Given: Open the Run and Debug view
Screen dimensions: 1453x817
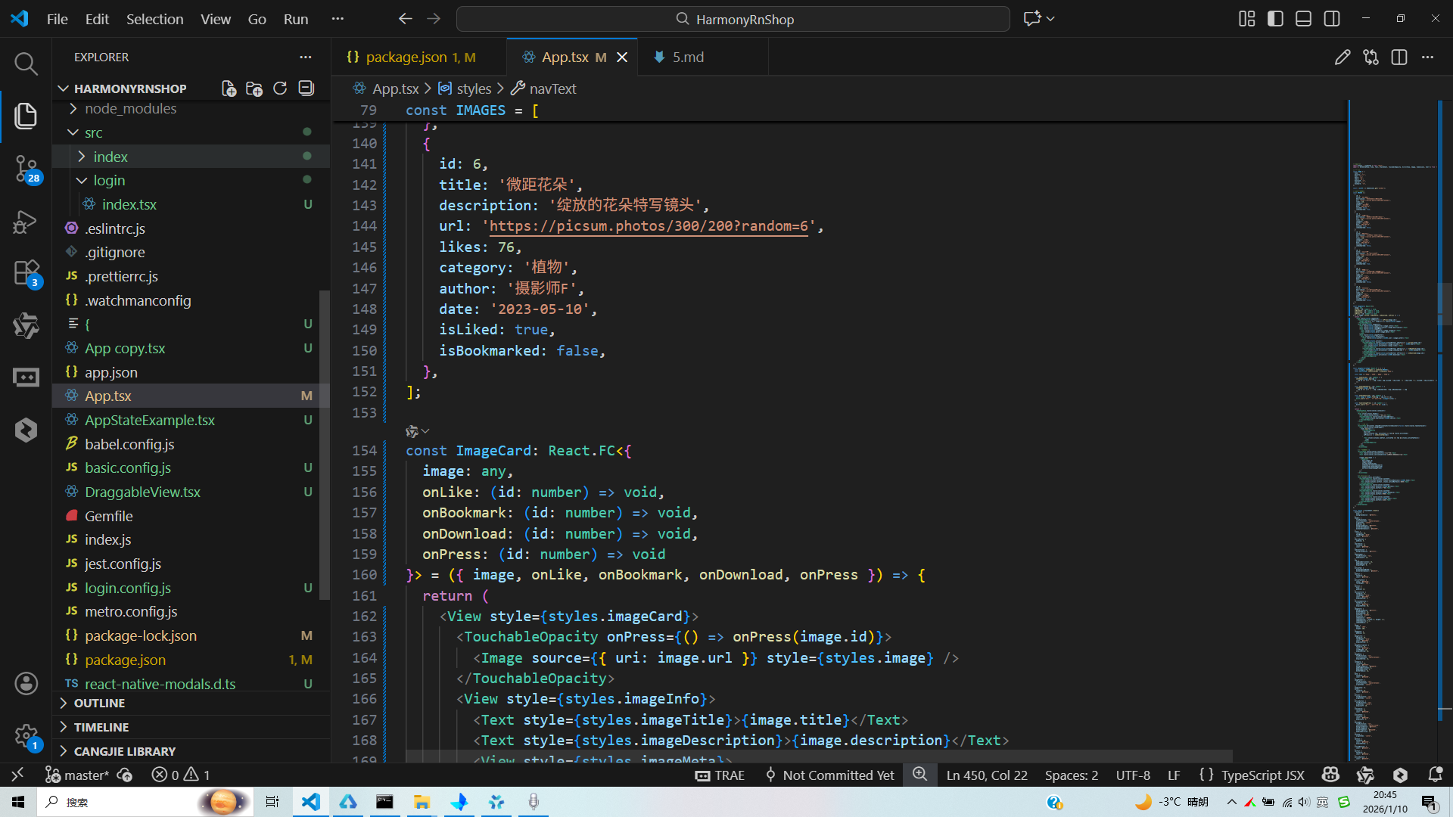Looking at the screenshot, I should point(26,222).
